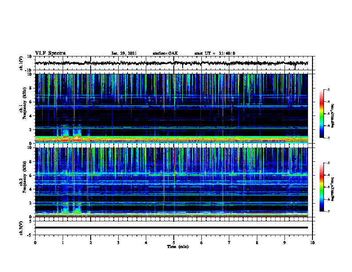Click the "ch.1(V)" waveform axis label
Screen dimensions: 352x272
pos(21,63)
